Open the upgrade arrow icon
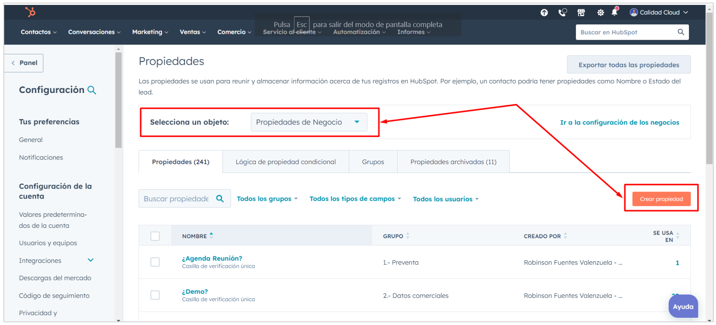The height and width of the screenshot is (325, 716). (x=544, y=13)
